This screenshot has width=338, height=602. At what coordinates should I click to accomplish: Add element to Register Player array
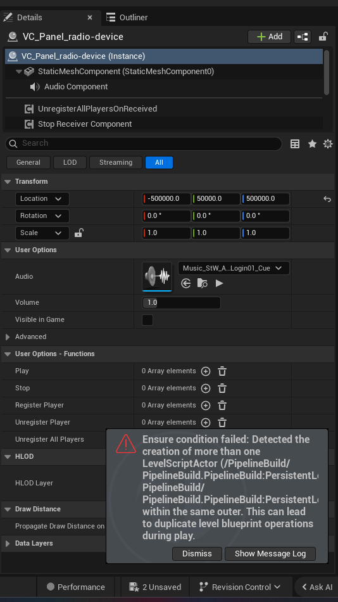pyautogui.click(x=206, y=406)
